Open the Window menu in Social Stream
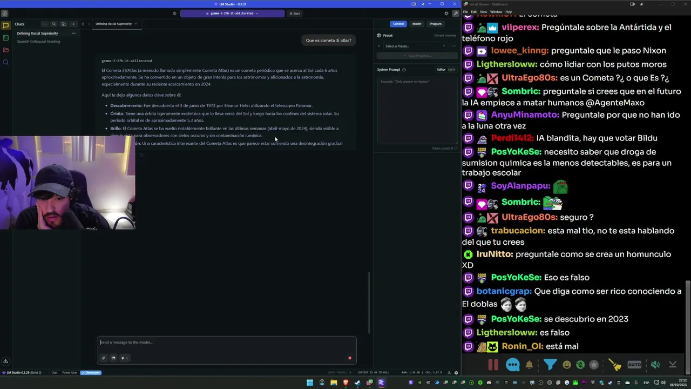Screen dimensions: 691x389 tap(496, 12)
